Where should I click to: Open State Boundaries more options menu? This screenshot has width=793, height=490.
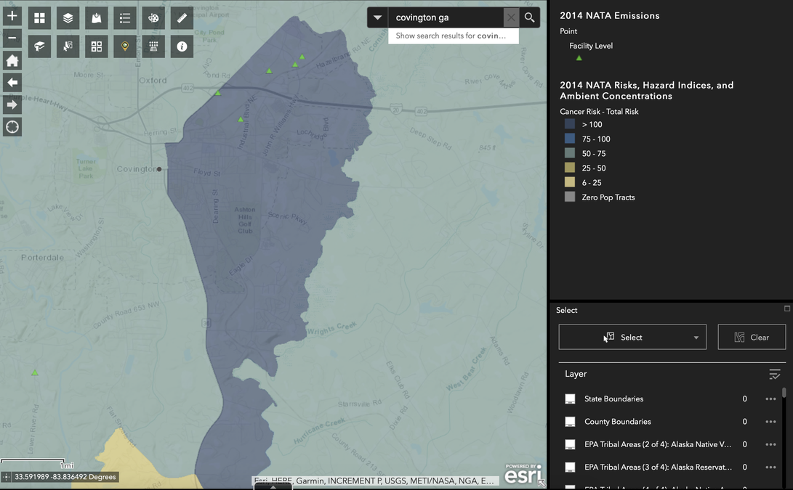pos(770,399)
